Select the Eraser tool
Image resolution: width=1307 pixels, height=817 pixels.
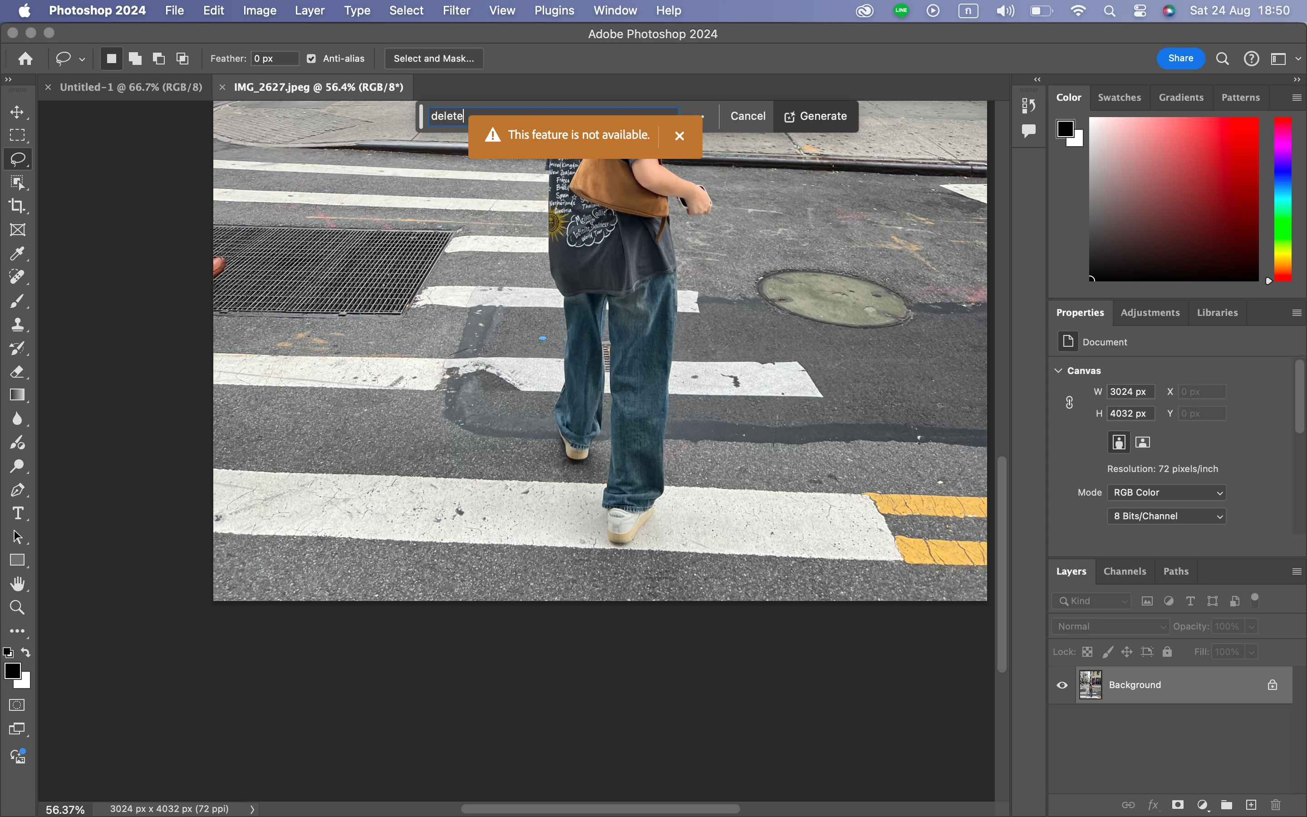pos(17,372)
